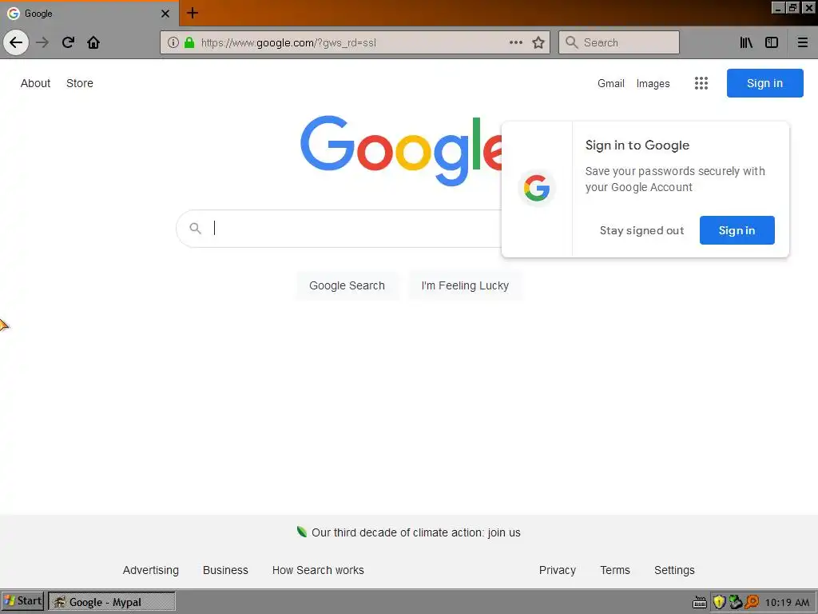Select Google - Mypal taskbar button
This screenshot has height=614, width=818.
point(112,601)
